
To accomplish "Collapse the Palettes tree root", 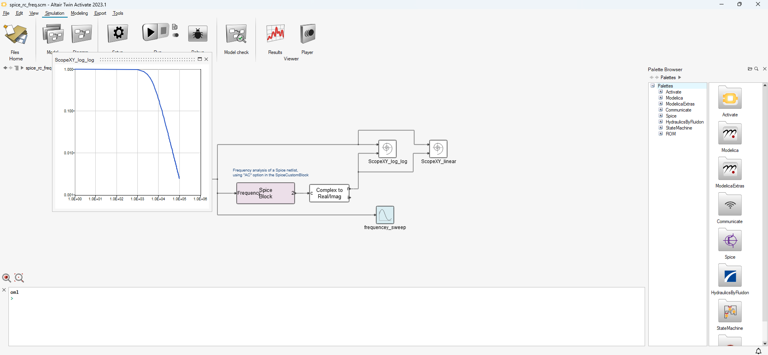I will [x=653, y=86].
